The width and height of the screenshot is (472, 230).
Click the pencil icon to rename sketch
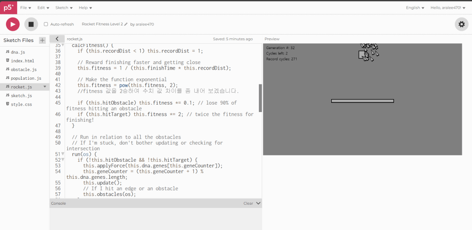coord(125,24)
